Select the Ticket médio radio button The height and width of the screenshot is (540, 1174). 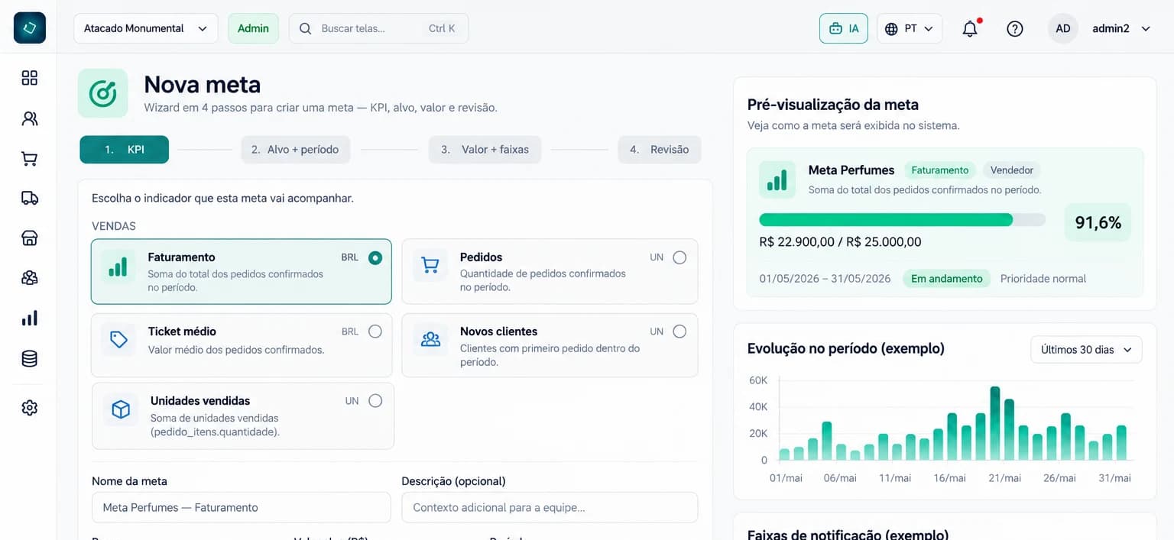click(375, 331)
